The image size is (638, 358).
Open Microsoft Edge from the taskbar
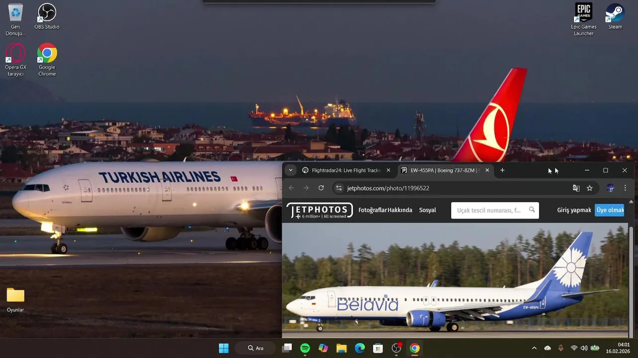tap(360, 348)
